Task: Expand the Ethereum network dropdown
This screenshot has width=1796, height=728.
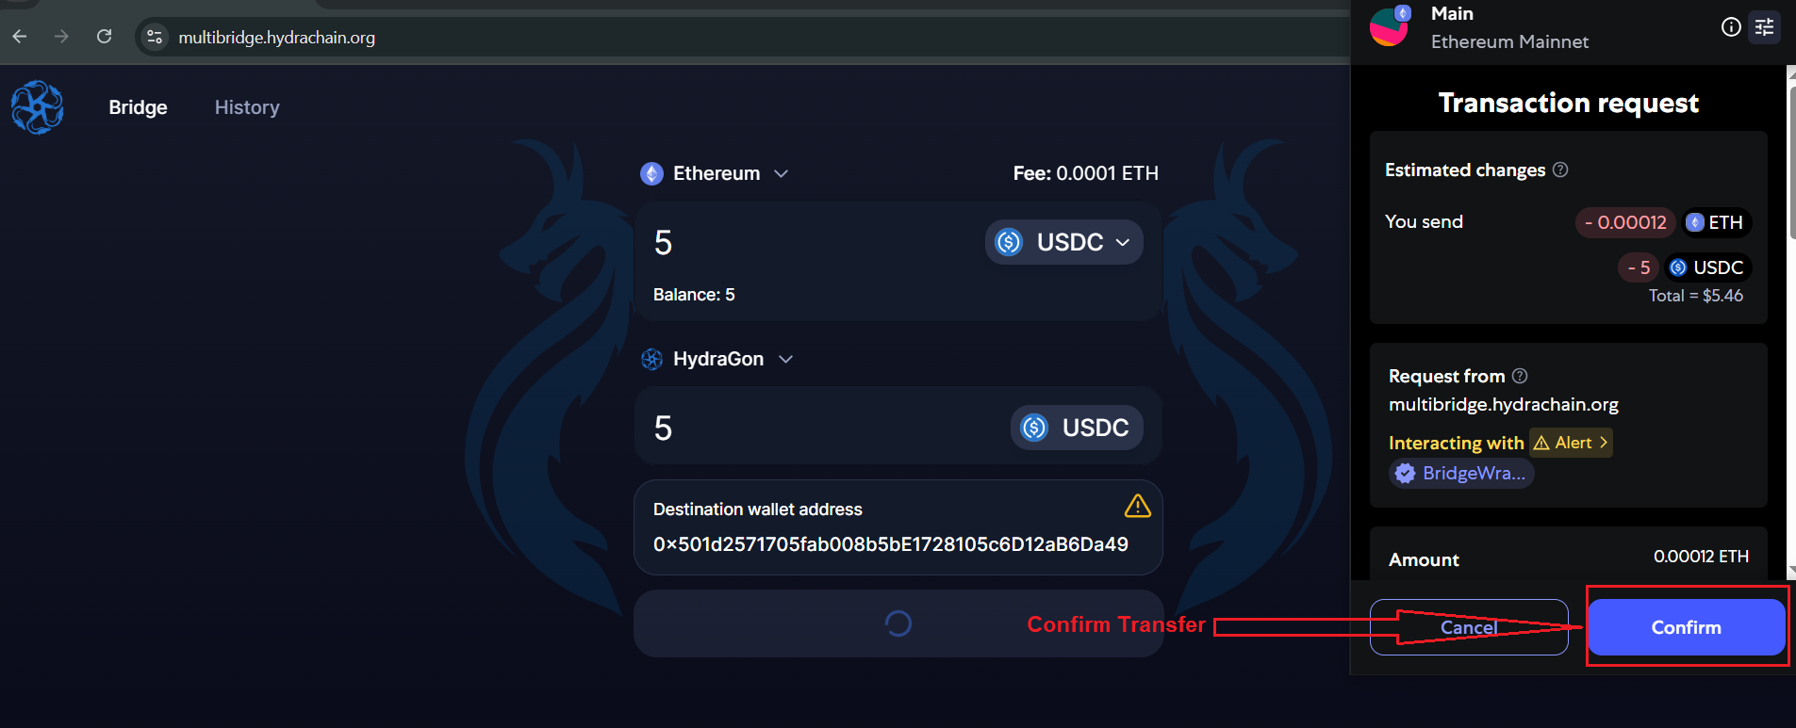Action: pyautogui.click(x=783, y=173)
